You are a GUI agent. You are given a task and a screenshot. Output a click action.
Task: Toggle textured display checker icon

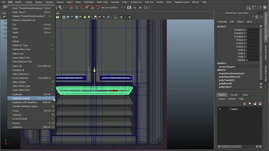[81, 17]
